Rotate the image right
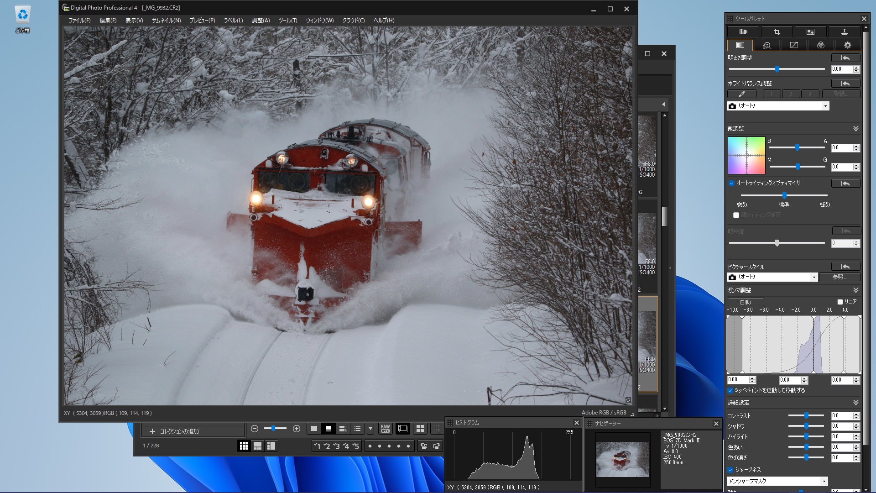Viewport: 876px width, 493px height. (x=437, y=446)
